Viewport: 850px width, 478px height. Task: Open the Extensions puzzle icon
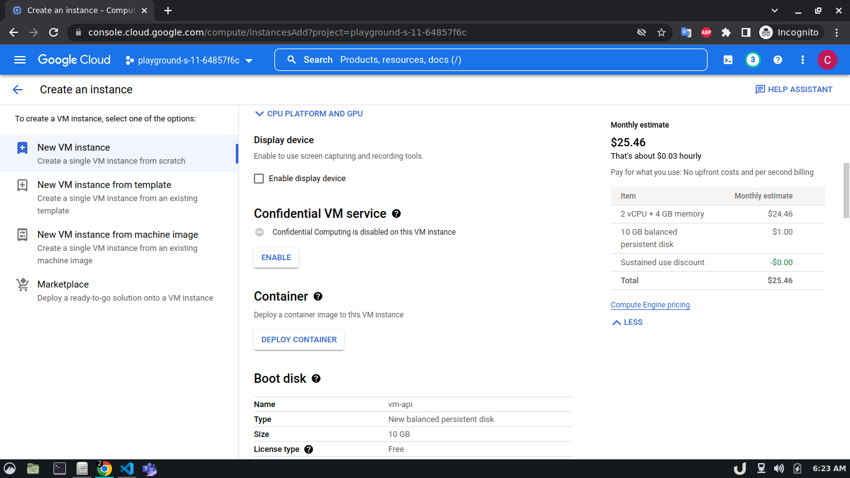[x=726, y=32]
